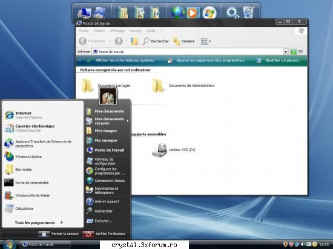Open Connexions réseau
Image resolution: width=333 pixels, height=249 pixels.
[105, 181]
